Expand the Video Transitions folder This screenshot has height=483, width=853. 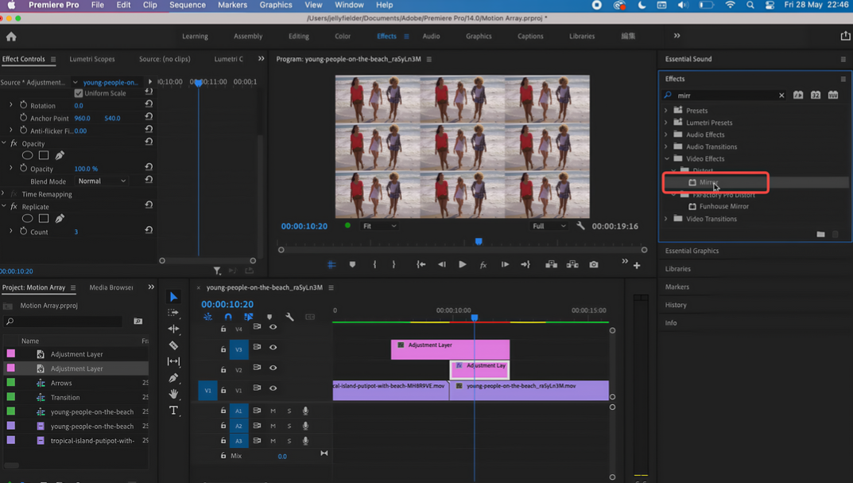[x=666, y=219]
